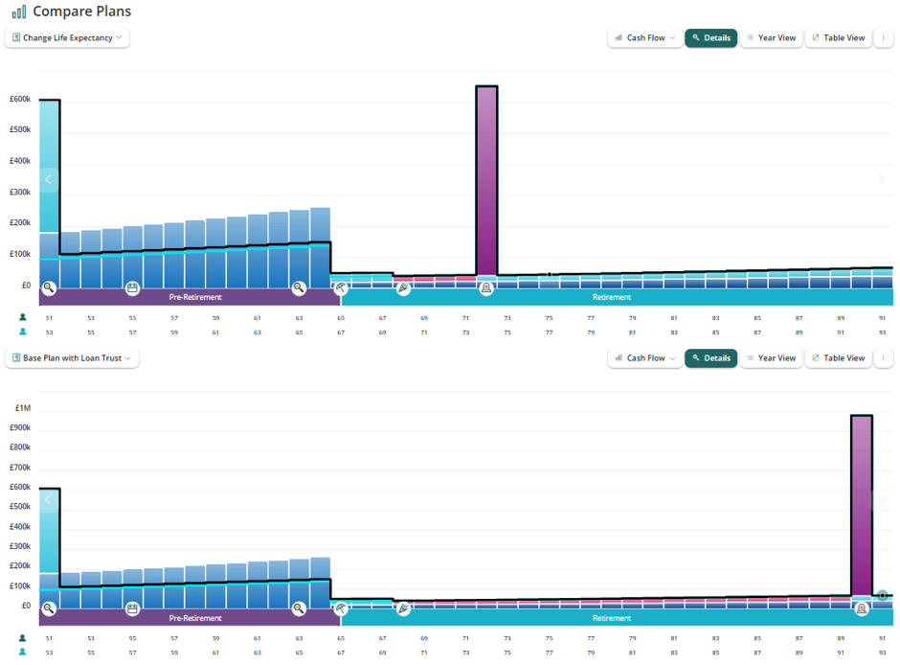
Task: Open the top chart's three-dot options menu
Action: point(883,38)
